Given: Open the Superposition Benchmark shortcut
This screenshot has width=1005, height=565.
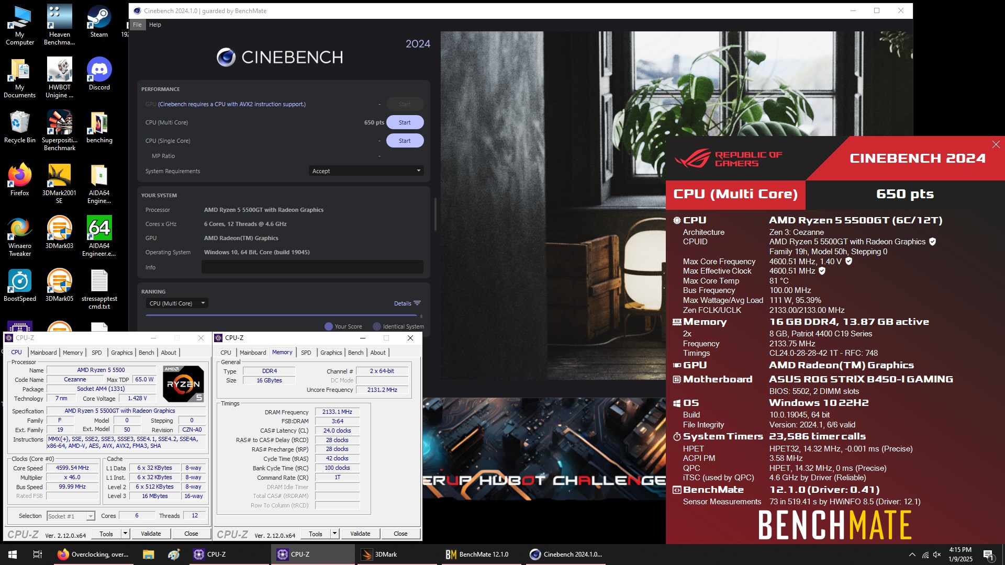Looking at the screenshot, I should (x=59, y=130).
